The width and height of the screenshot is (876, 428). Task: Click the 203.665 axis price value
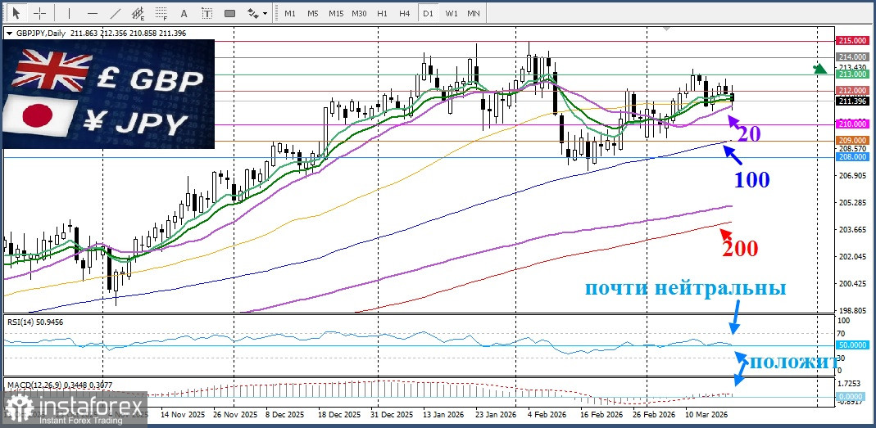pyautogui.click(x=851, y=229)
